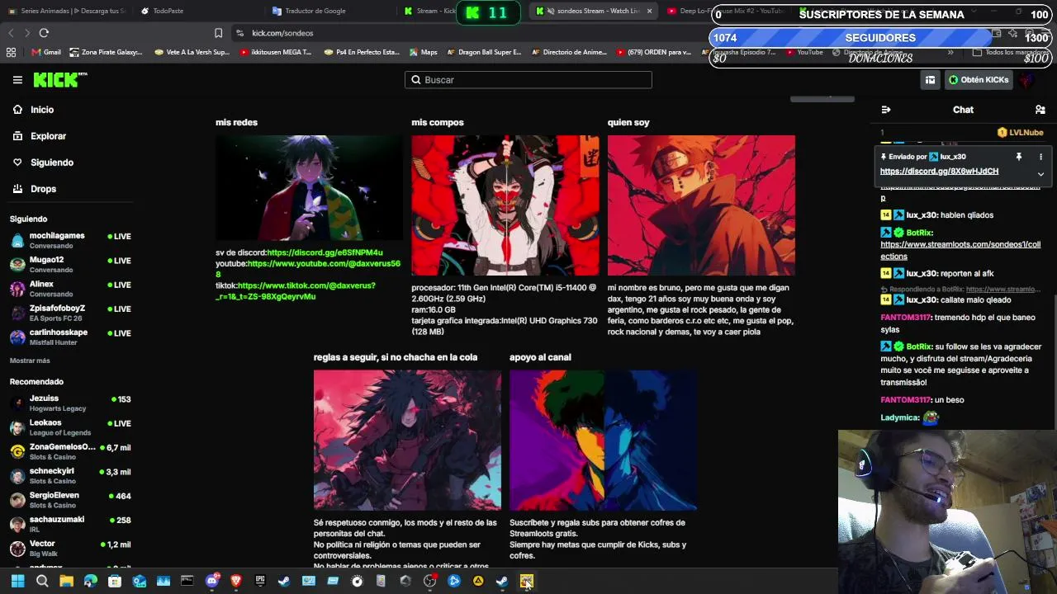Bookmark this page icon in address bar

click(218, 33)
